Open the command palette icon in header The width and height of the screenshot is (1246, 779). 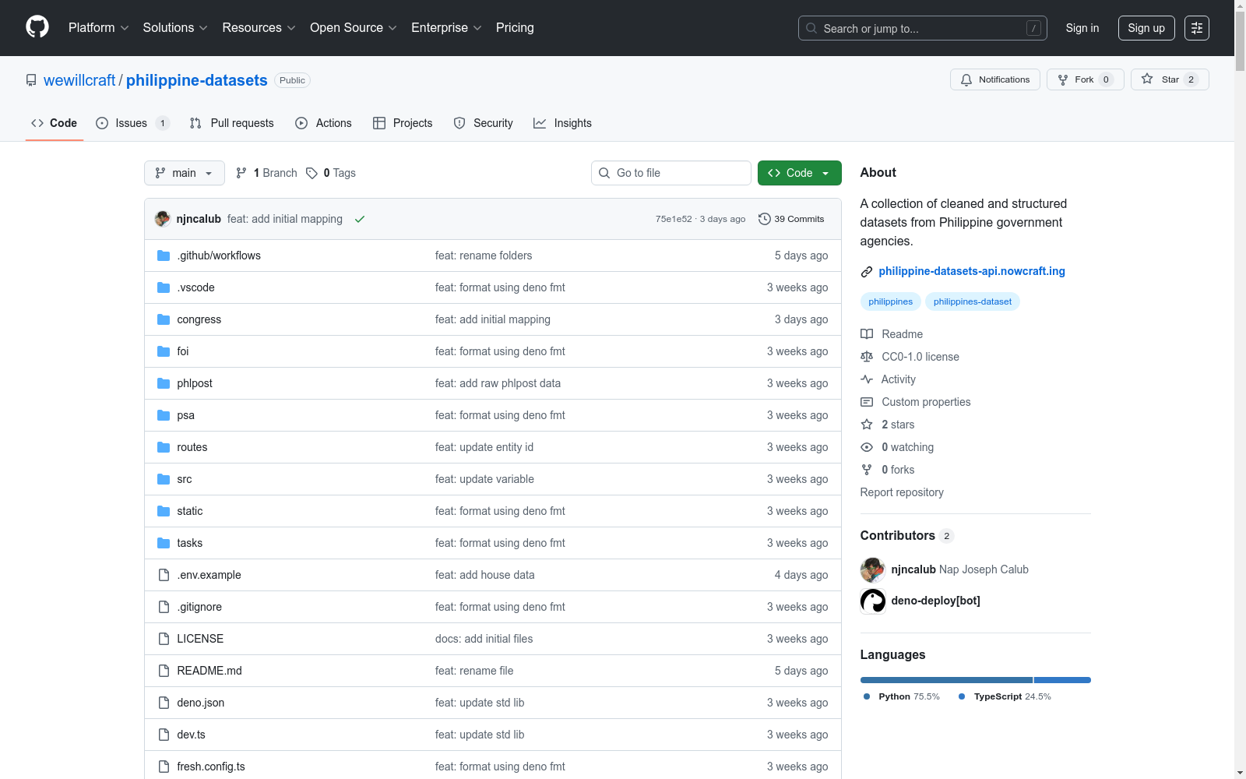1197,28
